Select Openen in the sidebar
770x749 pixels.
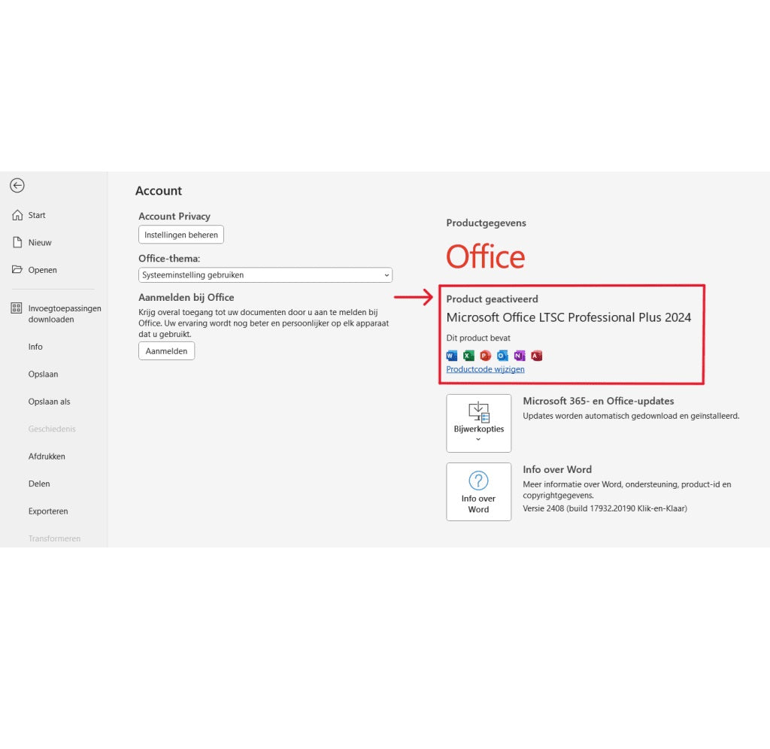[42, 270]
